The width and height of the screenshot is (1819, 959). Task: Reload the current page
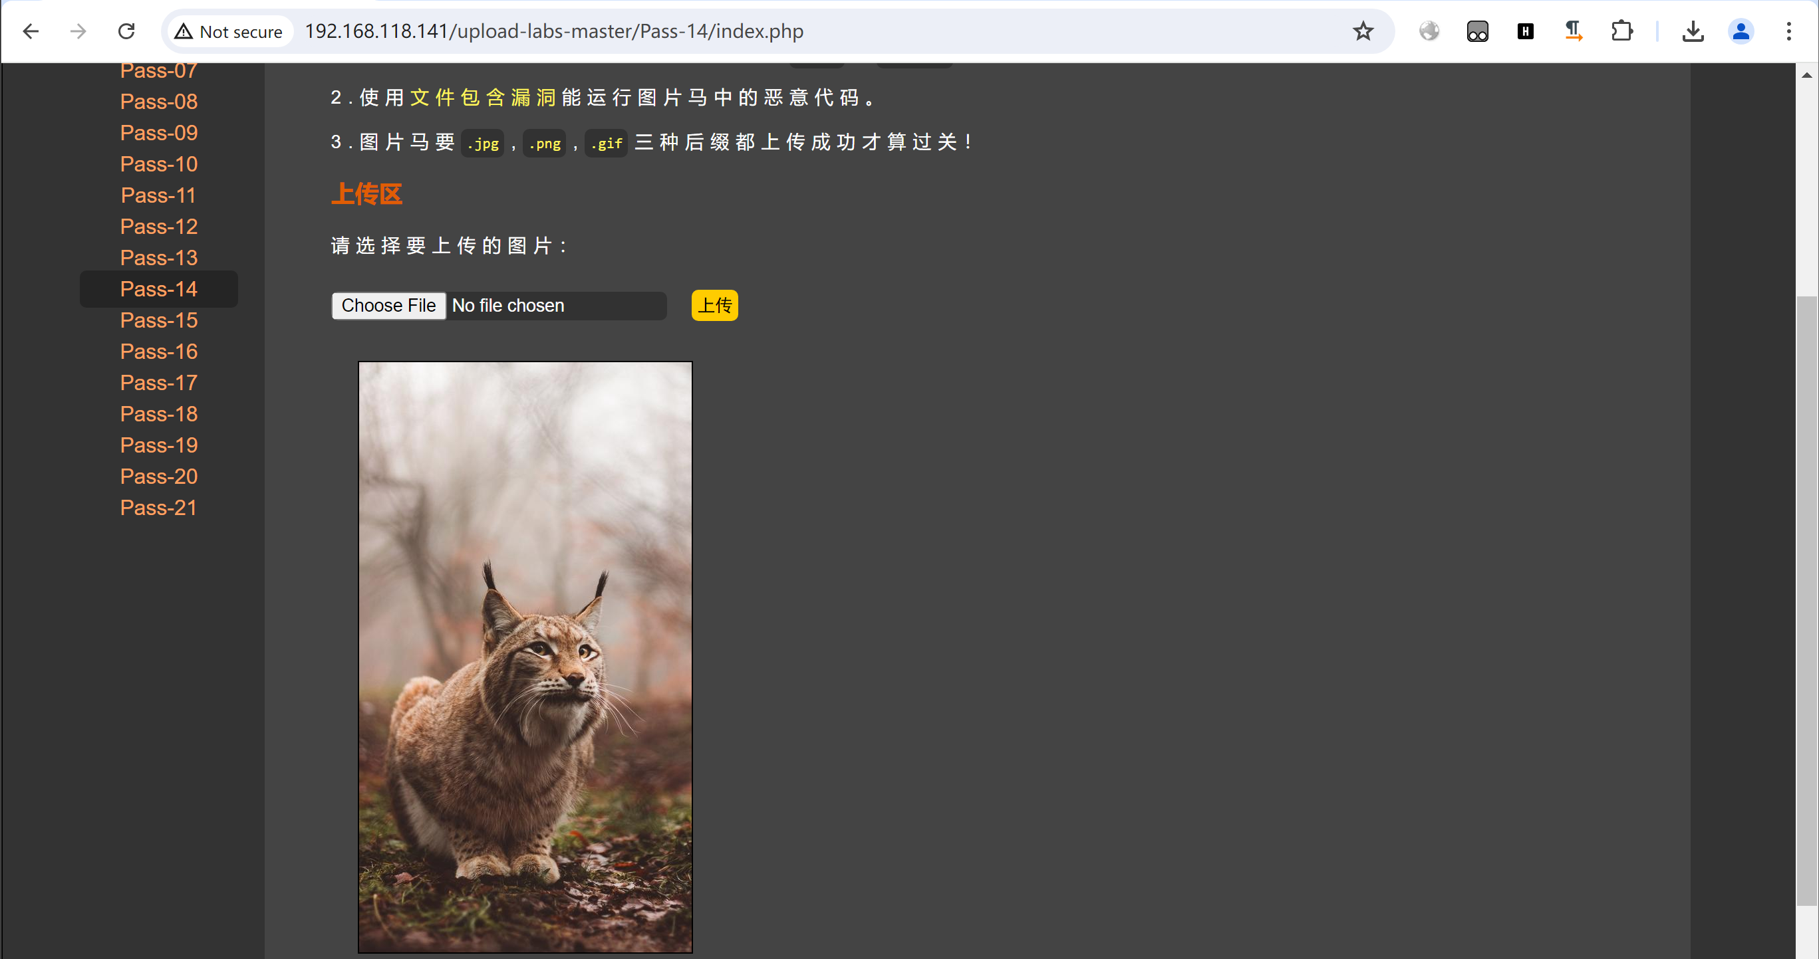[126, 31]
